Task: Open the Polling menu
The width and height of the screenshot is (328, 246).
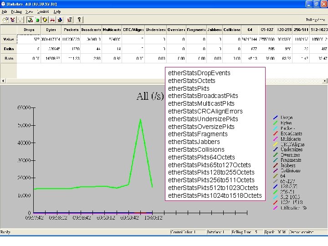Action: coord(16,11)
